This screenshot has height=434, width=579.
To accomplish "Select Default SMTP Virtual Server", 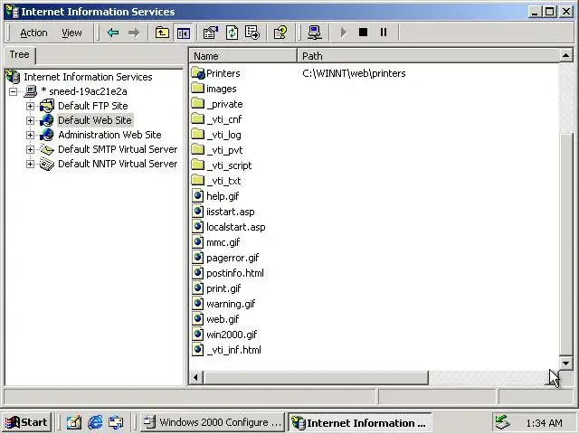I will point(118,149).
